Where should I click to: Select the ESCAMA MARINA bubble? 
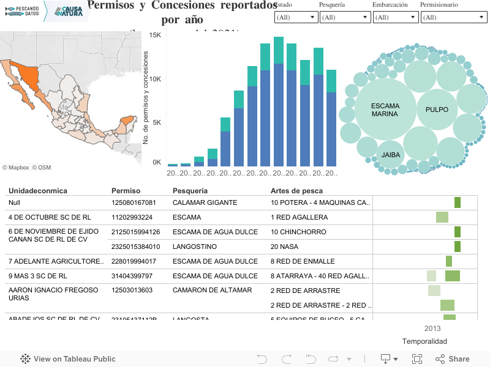[x=385, y=110]
